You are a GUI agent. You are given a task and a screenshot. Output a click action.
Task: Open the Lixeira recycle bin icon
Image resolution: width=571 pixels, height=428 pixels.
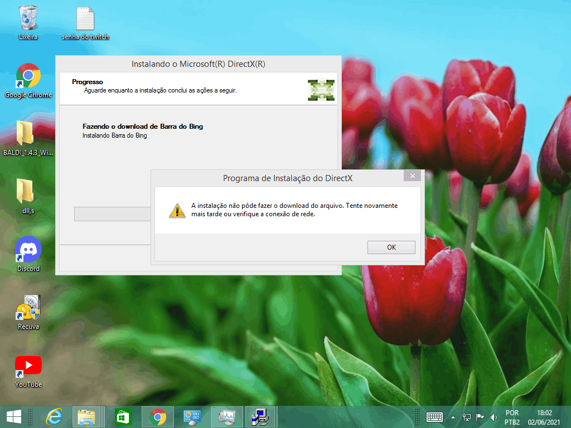click(x=28, y=22)
